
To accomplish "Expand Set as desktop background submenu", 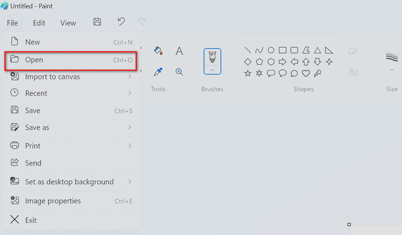I will click(x=71, y=182).
